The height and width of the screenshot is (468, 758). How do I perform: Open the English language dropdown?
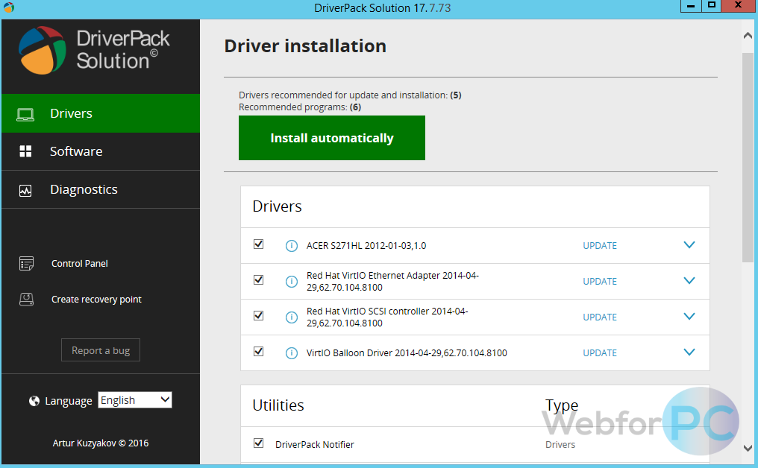point(134,399)
